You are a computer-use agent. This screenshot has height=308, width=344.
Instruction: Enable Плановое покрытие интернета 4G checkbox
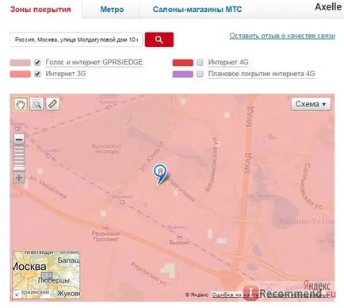click(x=200, y=74)
